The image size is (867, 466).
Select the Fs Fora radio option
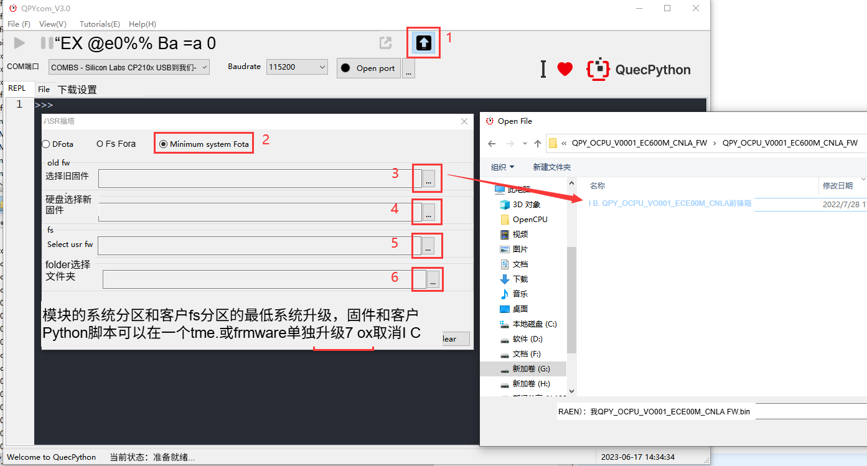116,144
